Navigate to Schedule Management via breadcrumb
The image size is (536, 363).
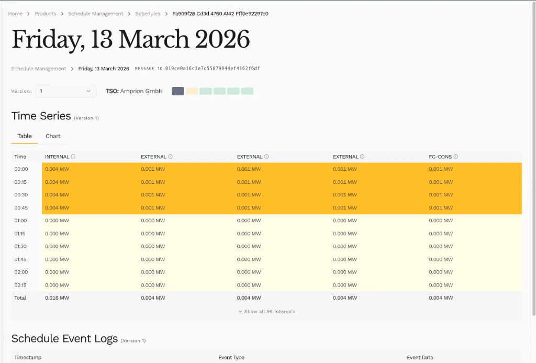(96, 14)
